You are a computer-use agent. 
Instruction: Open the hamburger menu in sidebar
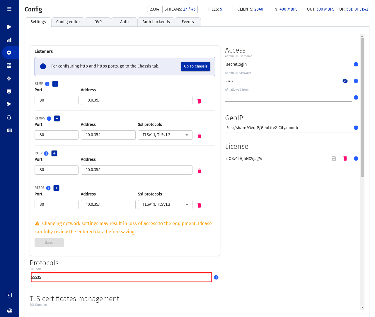9,9
